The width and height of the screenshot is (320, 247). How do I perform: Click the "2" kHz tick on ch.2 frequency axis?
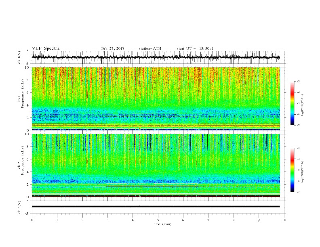[x=29, y=184]
